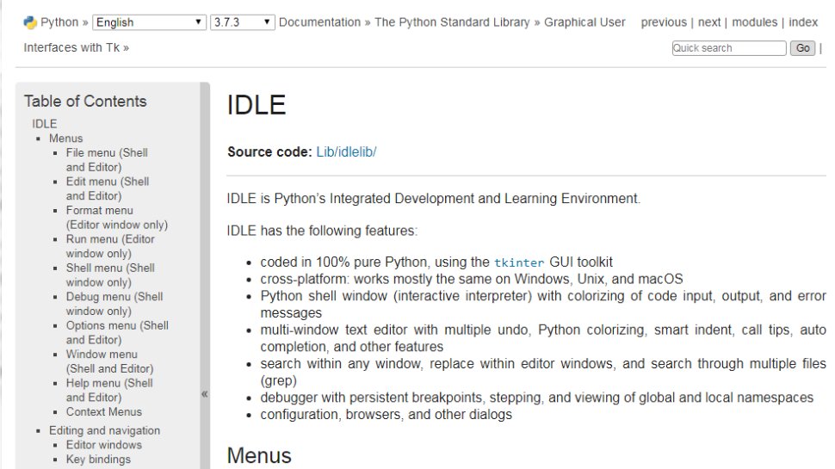Open Key bindings contents entry
This screenshot has width=835, height=469.
[x=98, y=459]
